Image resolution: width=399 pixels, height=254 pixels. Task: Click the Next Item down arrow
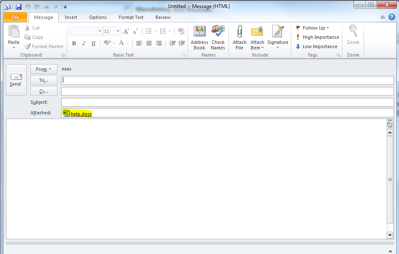55,7
